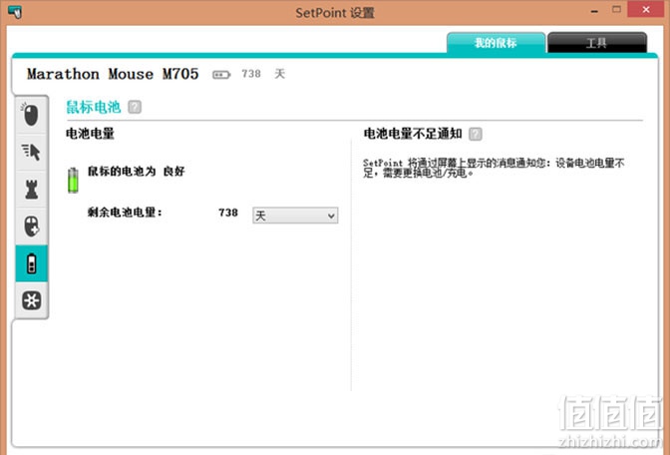Screen dimensions: 670x455
Task: Switch to the 工具 tab
Action: pyautogui.click(x=597, y=43)
